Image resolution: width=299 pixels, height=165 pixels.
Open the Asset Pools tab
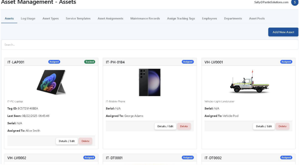tap(257, 18)
